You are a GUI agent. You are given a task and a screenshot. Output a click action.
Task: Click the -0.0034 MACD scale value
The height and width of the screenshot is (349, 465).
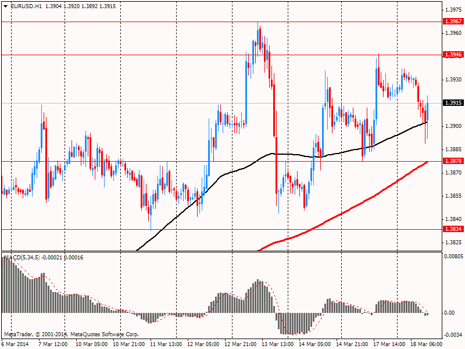coord(453,334)
